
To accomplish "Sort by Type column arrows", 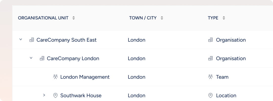I will click(224, 18).
